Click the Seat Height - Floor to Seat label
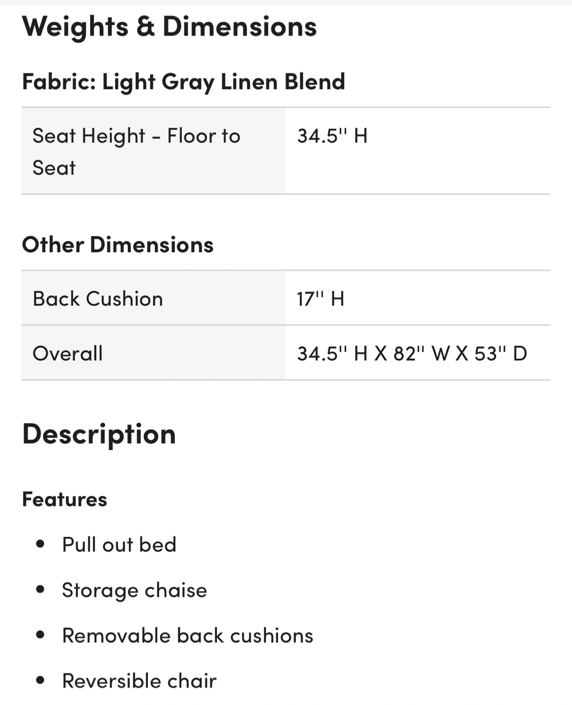The width and height of the screenshot is (572, 705). tap(137, 151)
